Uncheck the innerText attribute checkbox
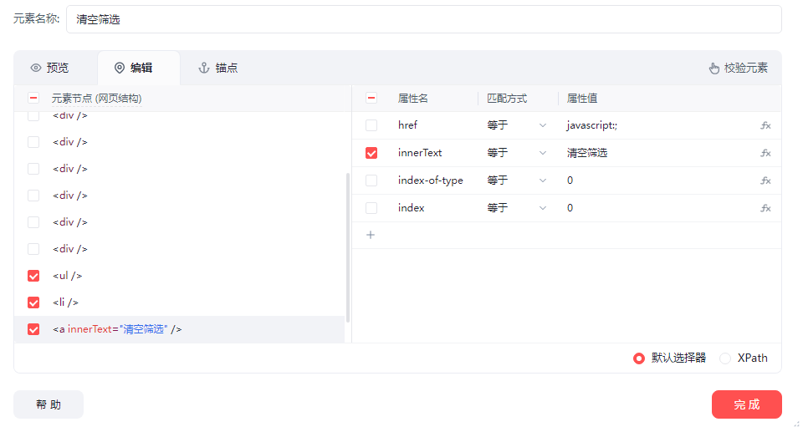Image resolution: width=803 pixels, height=427 pixels. pos(371,153)
